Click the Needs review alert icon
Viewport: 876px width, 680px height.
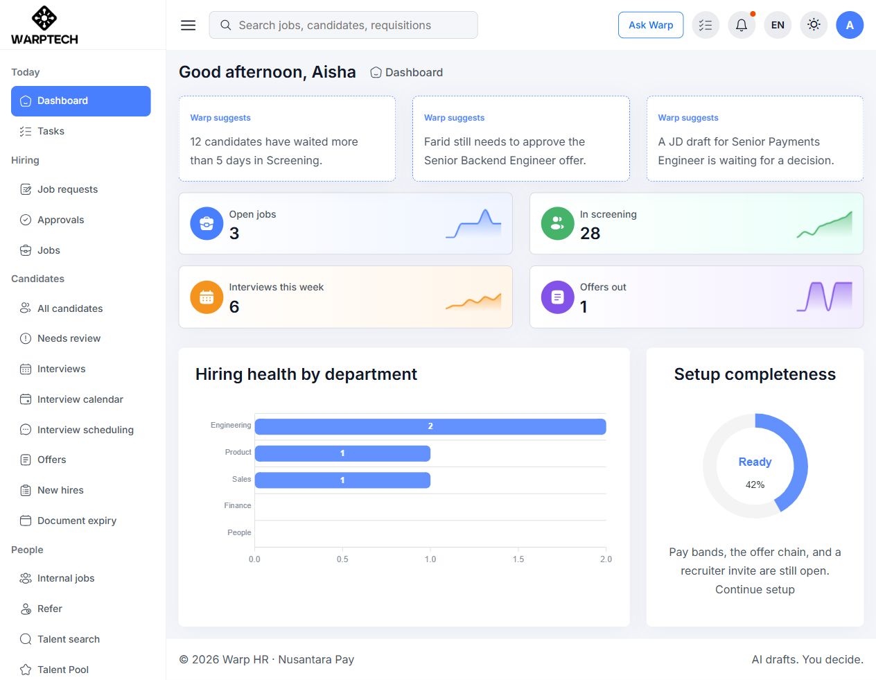coord(26,338)
